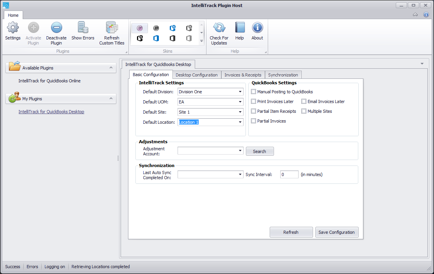Expand the Skins gallery dropdown

201,41
